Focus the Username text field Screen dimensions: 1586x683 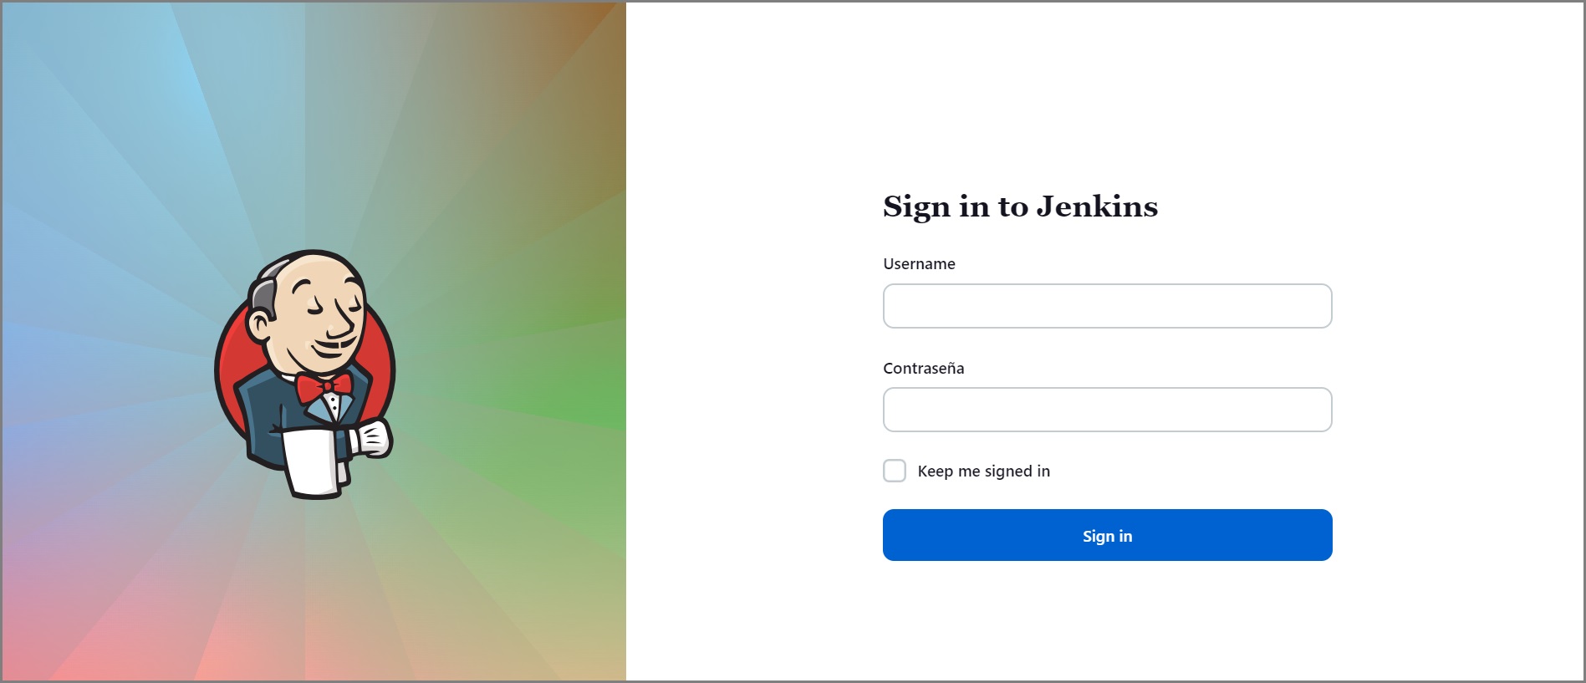pyautogui.click(x=1107, y=306)
